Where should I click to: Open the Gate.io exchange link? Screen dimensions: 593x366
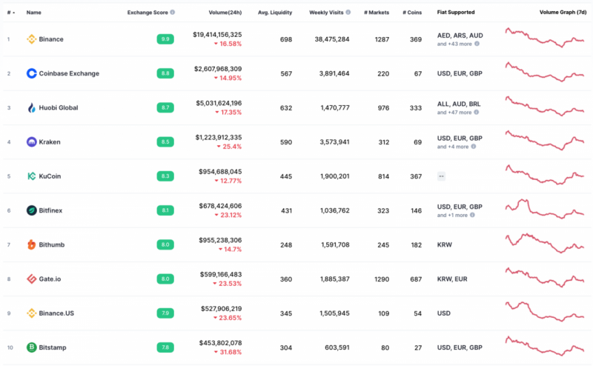[x=50, y=279]
